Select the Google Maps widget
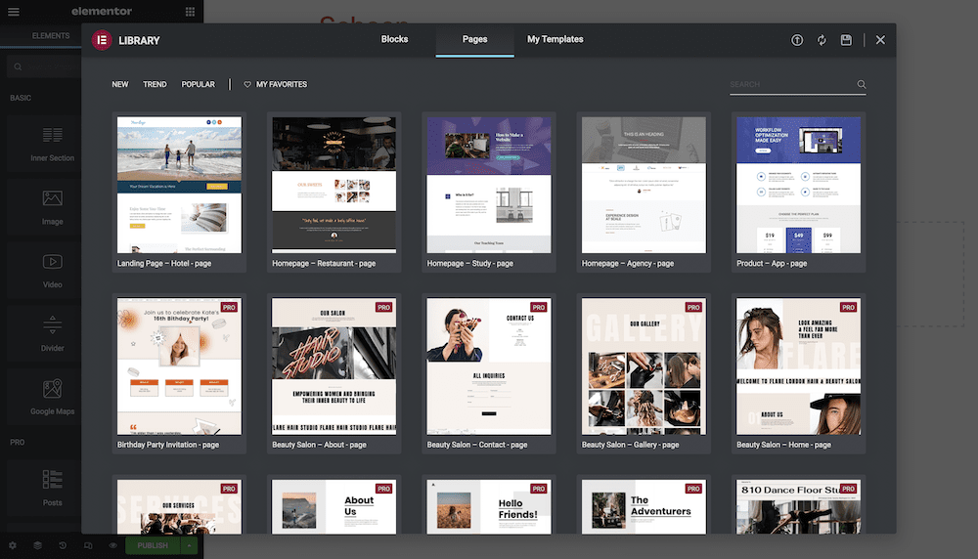The height and width of the screenshot is (559, 978). pyautogui.click(x=53, y=397)
